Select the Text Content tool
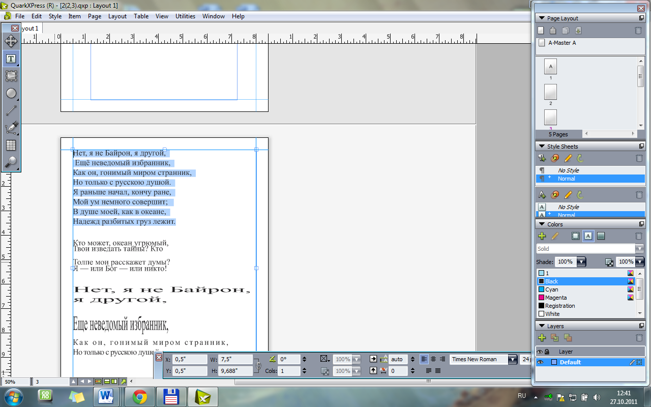 11,59
